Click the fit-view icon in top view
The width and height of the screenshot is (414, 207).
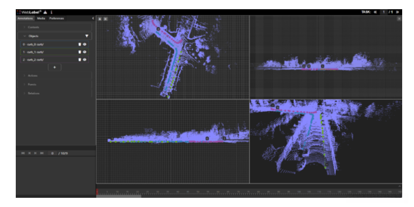(105, 19)
